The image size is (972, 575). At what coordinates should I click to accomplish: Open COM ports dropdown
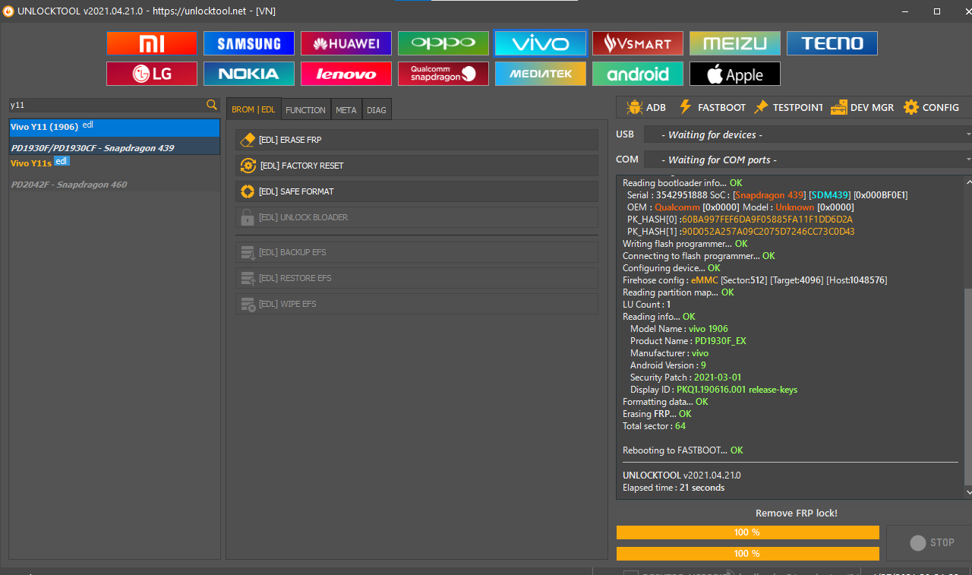coord(808,160)
